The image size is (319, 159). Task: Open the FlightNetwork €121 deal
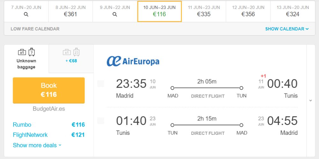coord(48,135)
